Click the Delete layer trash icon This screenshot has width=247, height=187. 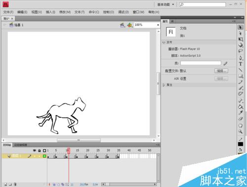[x=15, y=184]
